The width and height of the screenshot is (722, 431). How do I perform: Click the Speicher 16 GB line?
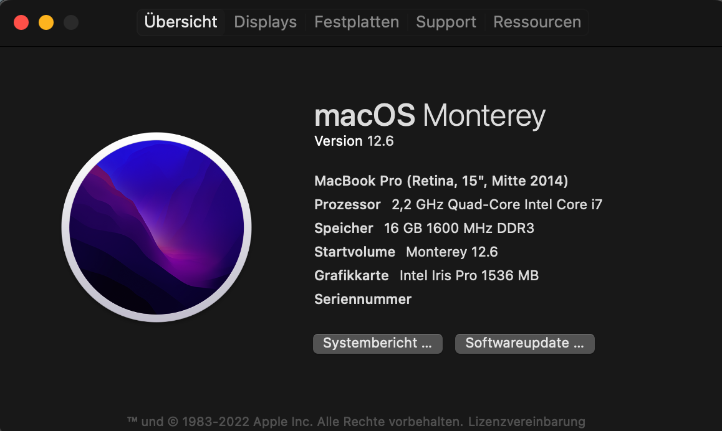point(424,229)
